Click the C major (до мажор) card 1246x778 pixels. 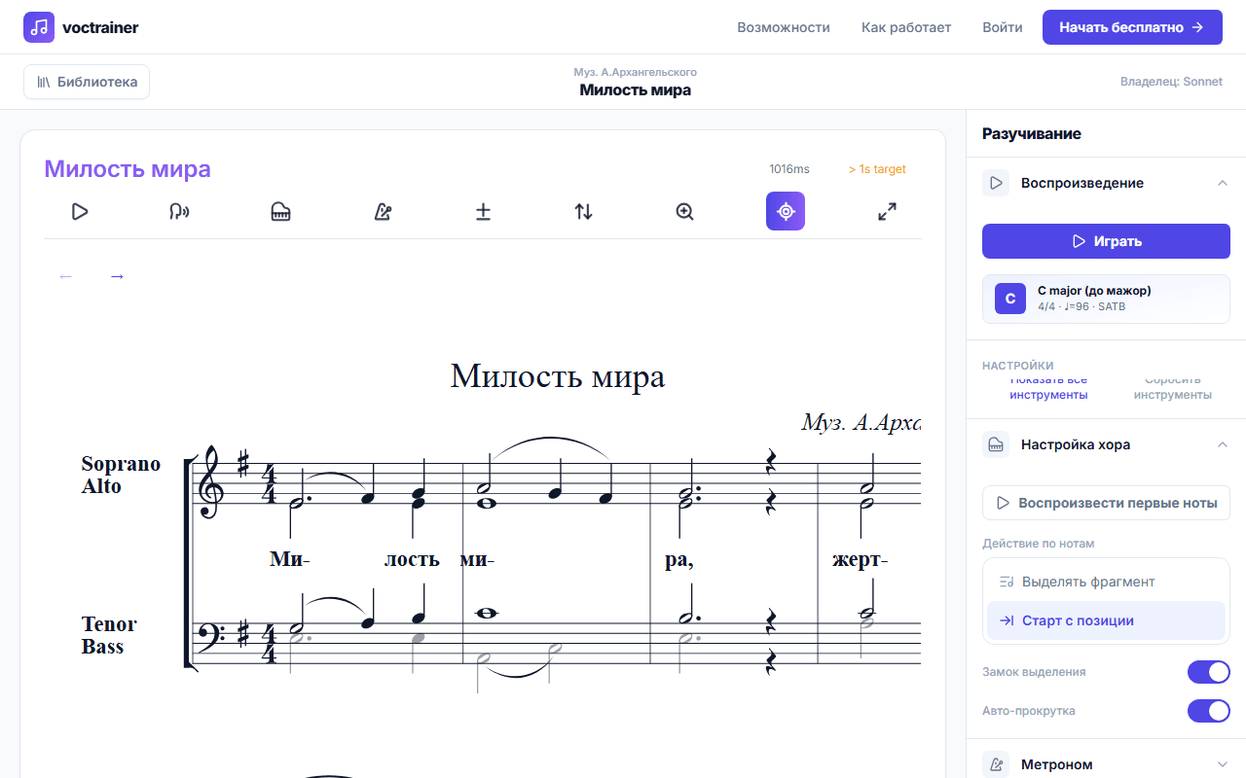point(1106,299)
